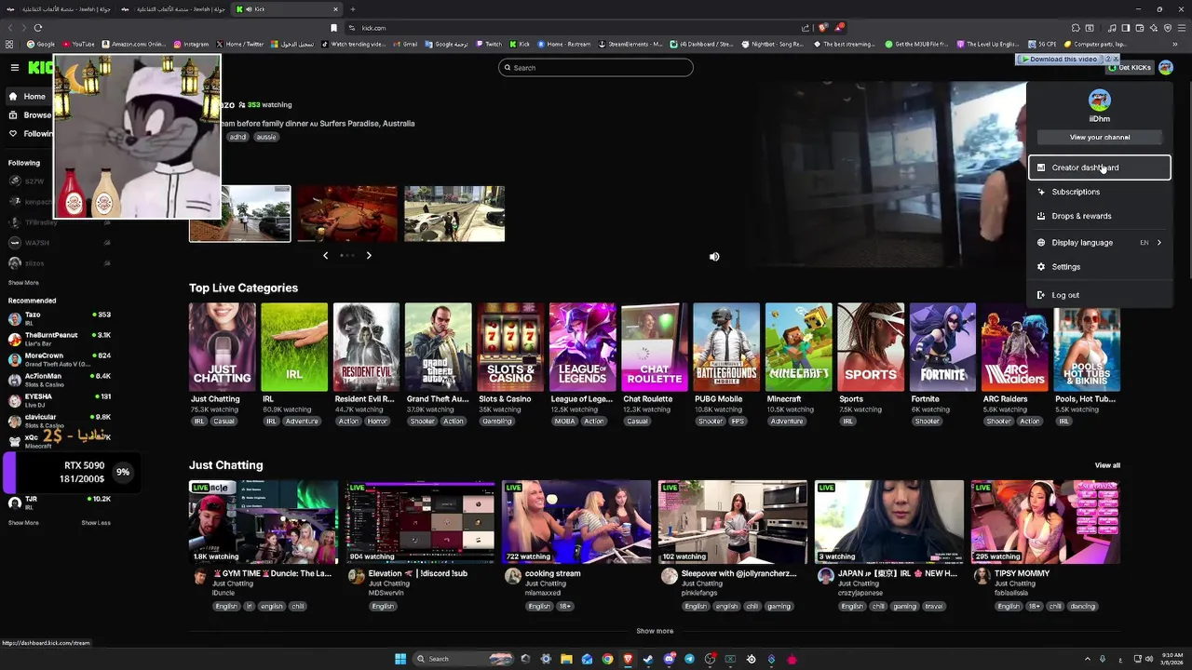
Task: Collapse Recommended with Show Less
Action: pyautogui.click(x=96, y=523)
